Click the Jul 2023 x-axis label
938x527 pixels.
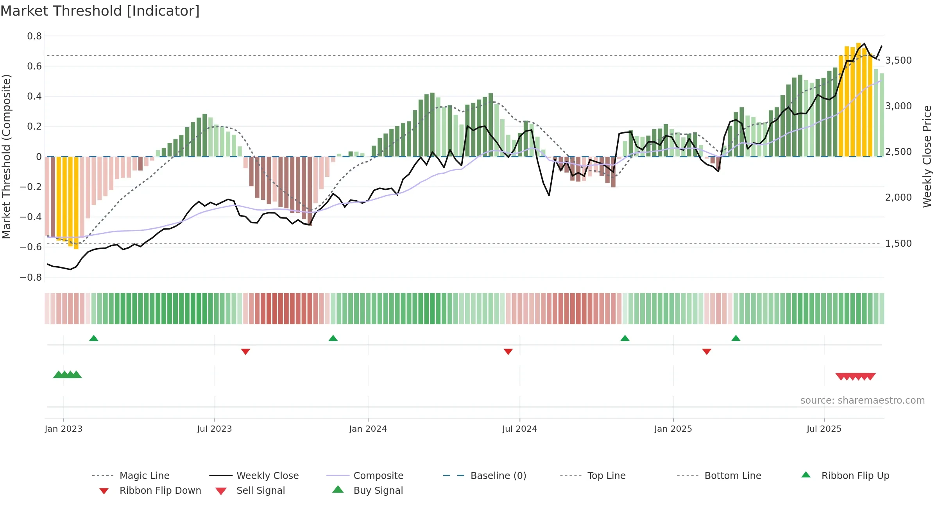[x=215, y=429]
